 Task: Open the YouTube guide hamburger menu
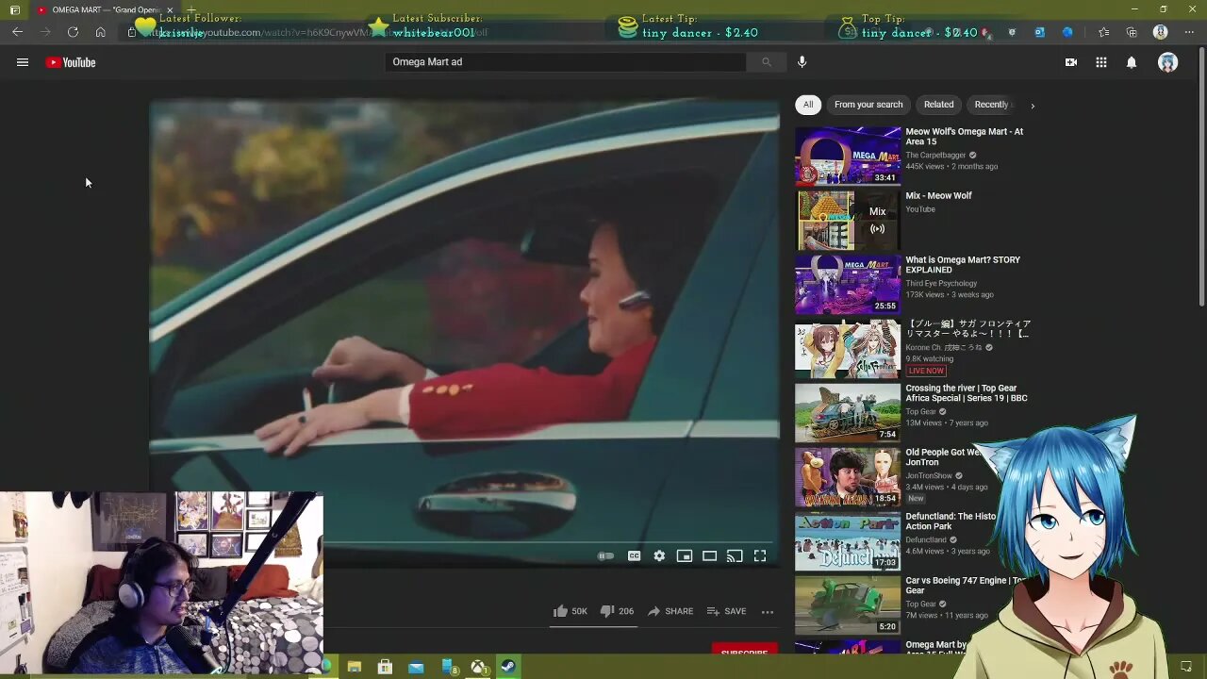click(23, 62)
